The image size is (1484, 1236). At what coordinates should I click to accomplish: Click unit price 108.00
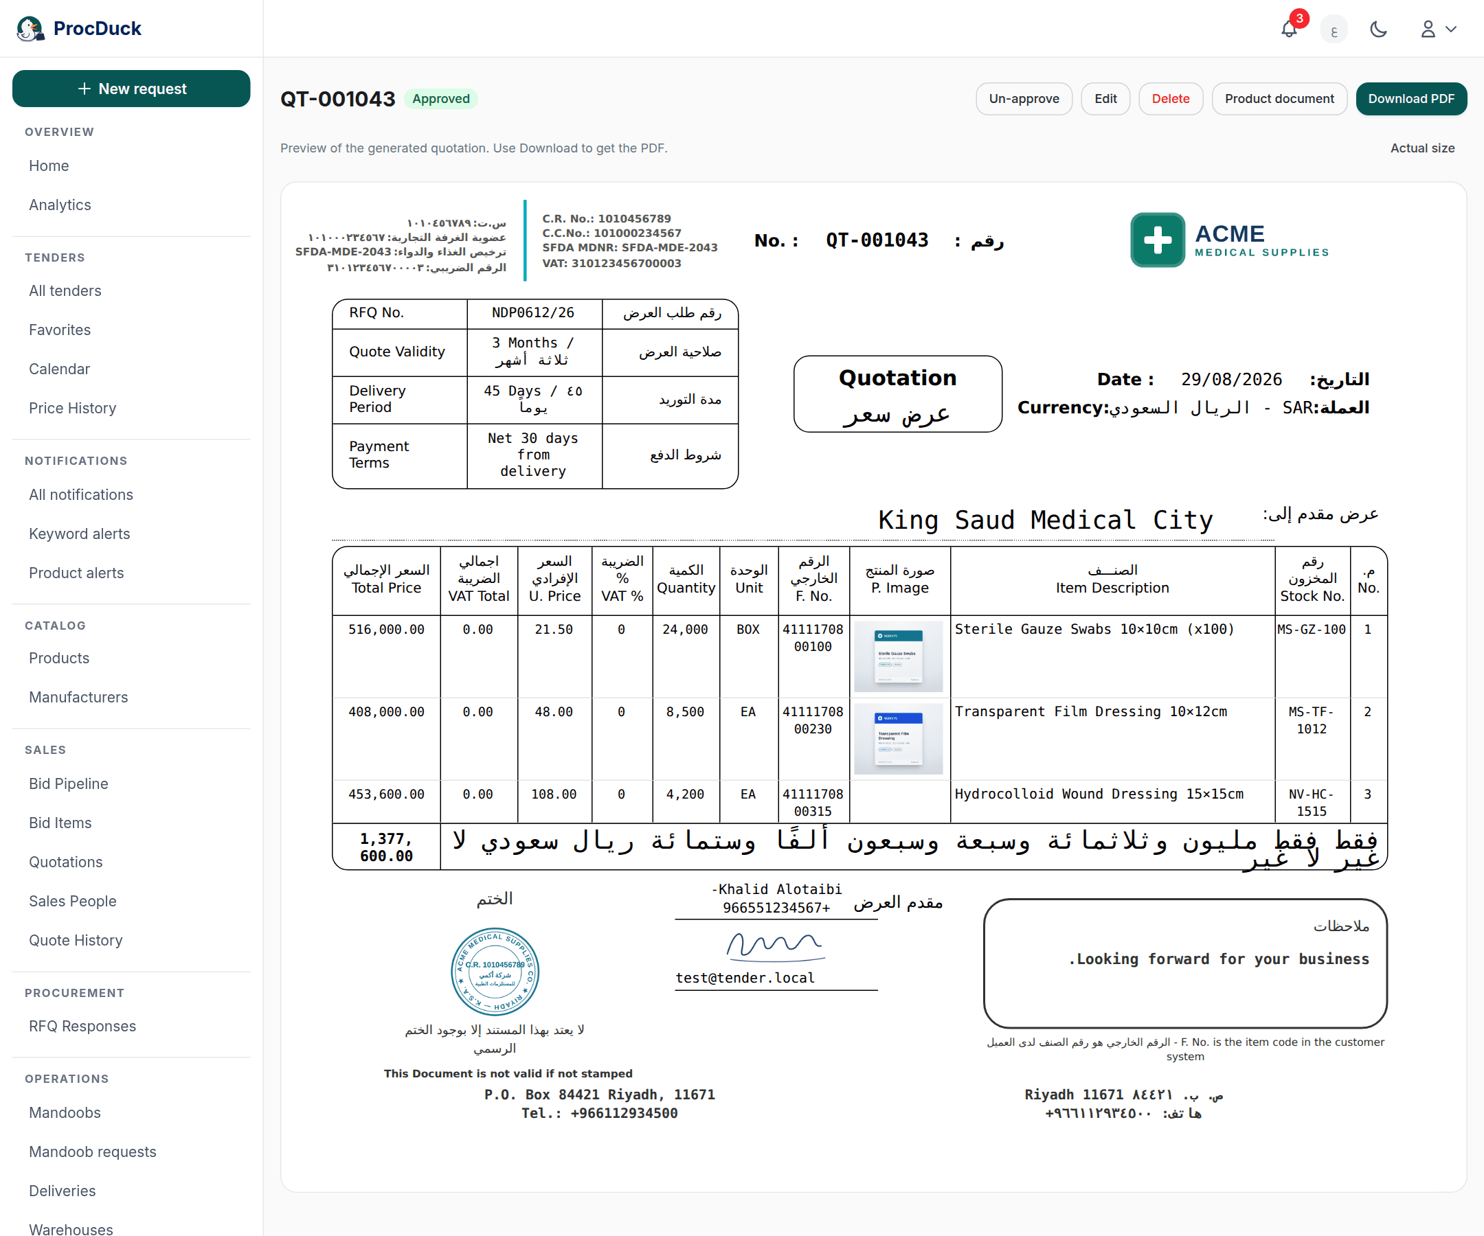[x=553, y=794]
